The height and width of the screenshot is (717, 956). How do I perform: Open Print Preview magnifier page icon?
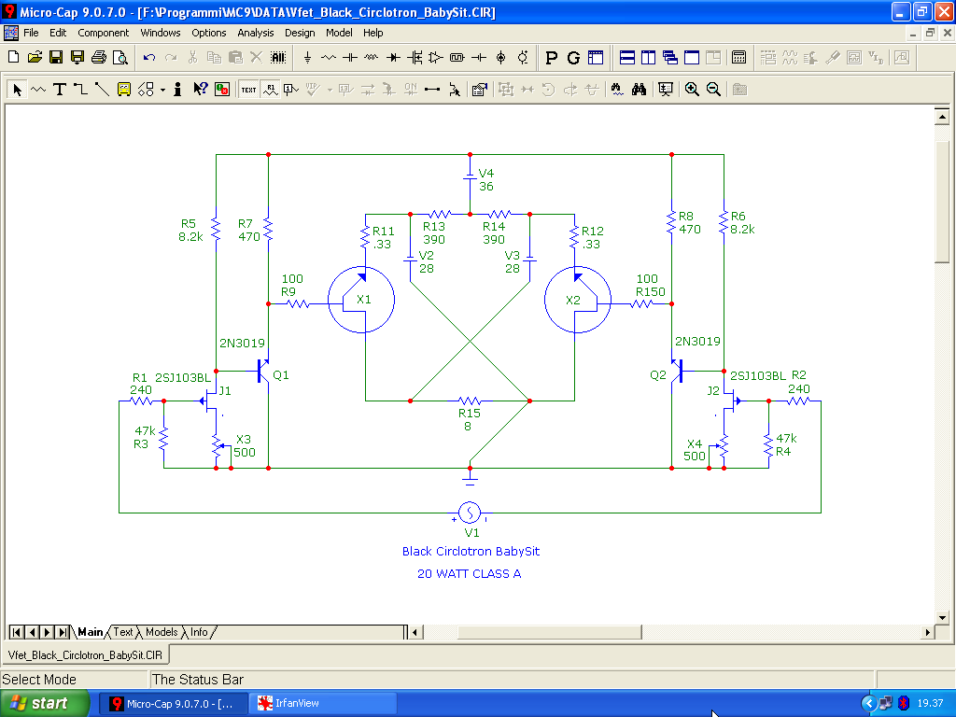(x=120, y=57)
